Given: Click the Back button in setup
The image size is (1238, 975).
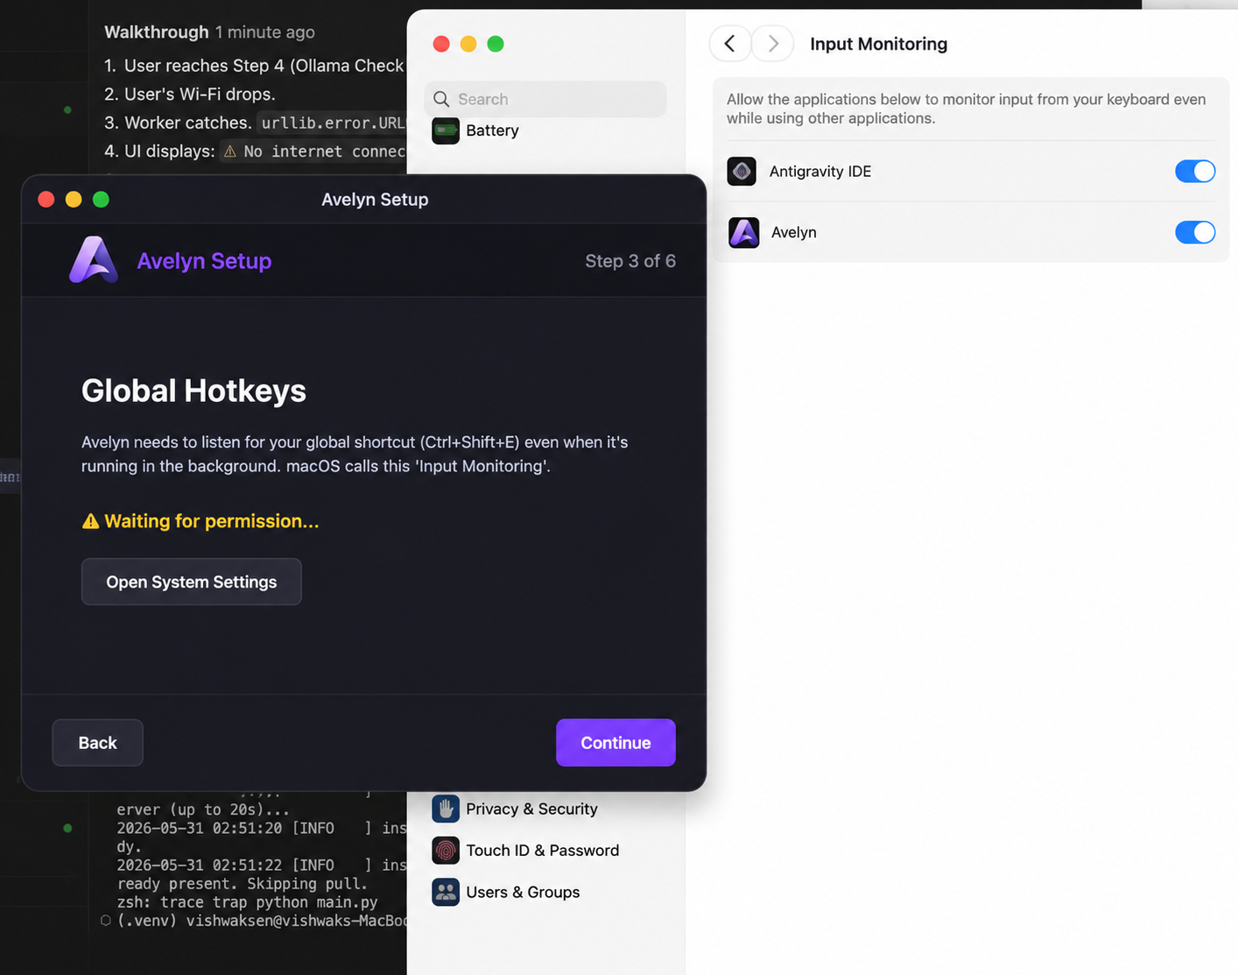Looking at the screenshot, I should pyautogui.click(x=97, y=743).
